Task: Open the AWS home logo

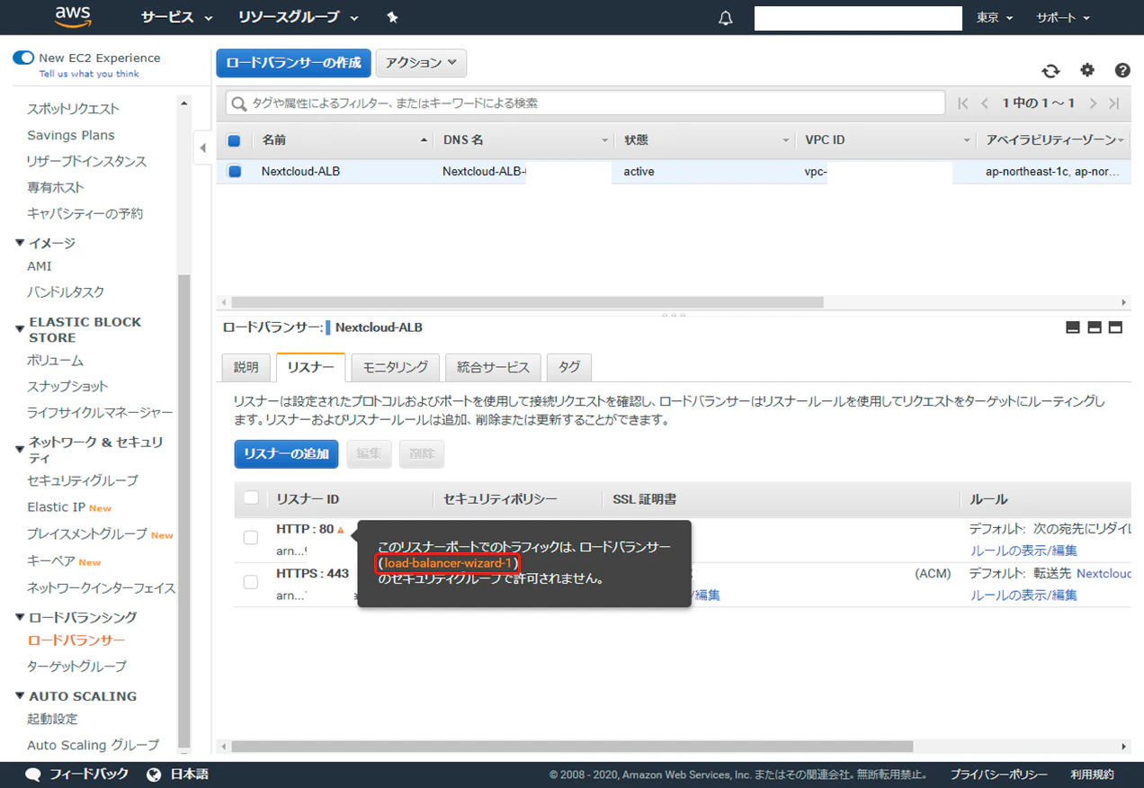Action: tap(73, 16)
